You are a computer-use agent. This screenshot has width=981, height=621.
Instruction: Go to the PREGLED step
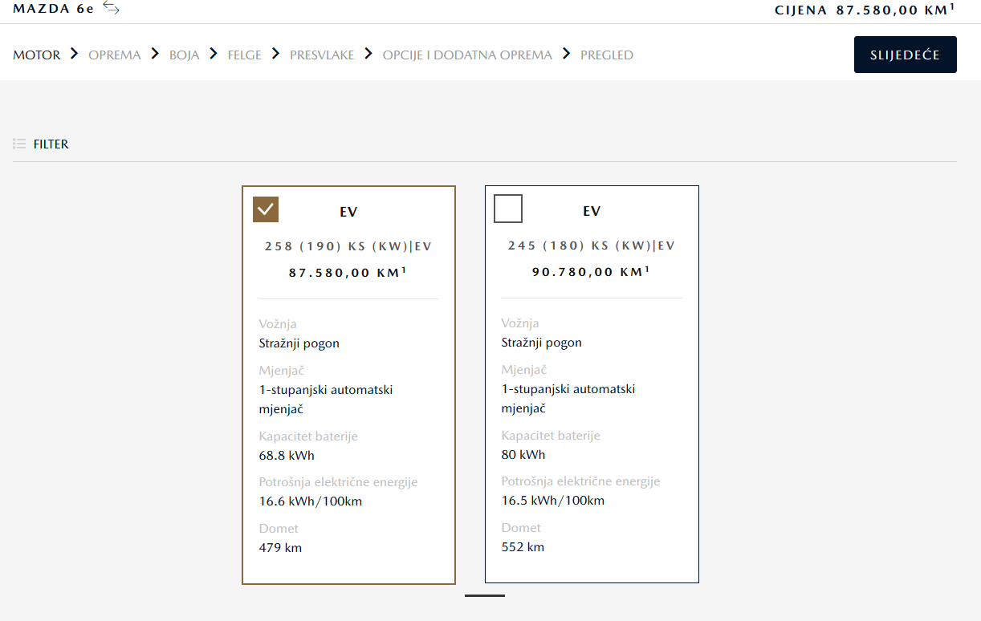click(x=607, y=55)
